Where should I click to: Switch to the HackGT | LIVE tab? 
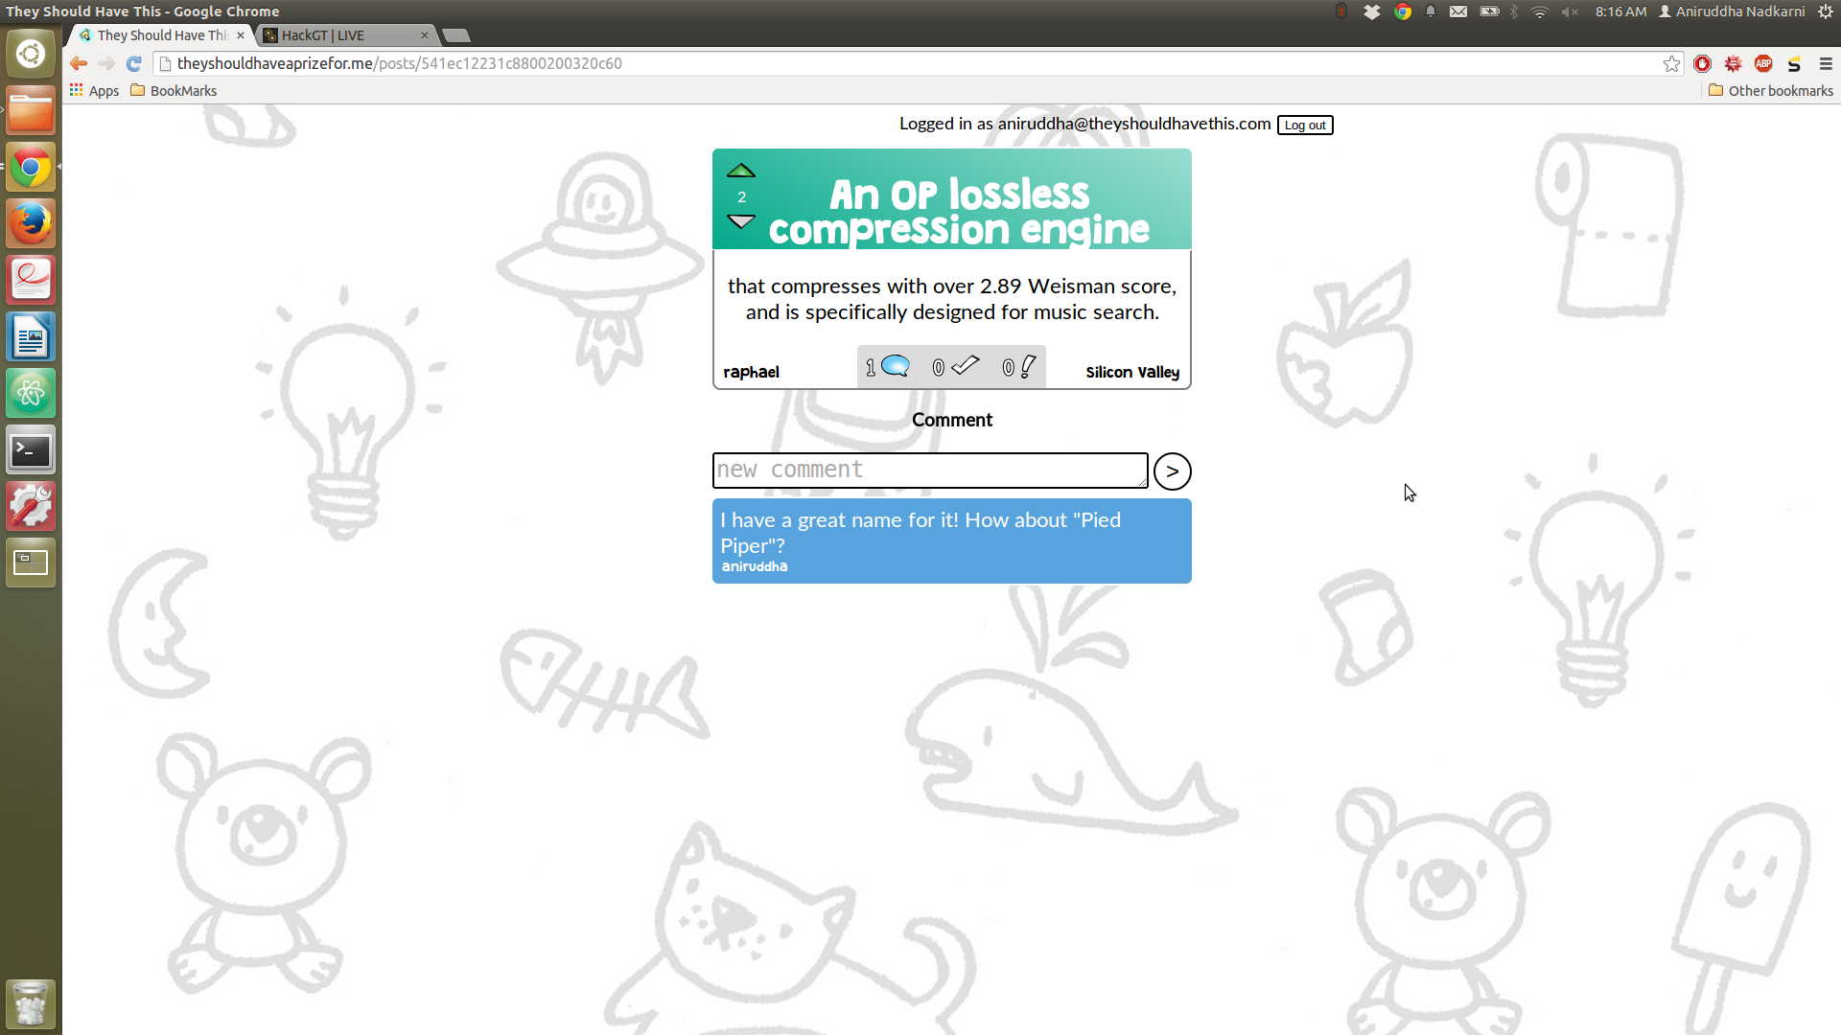point(323,35)
